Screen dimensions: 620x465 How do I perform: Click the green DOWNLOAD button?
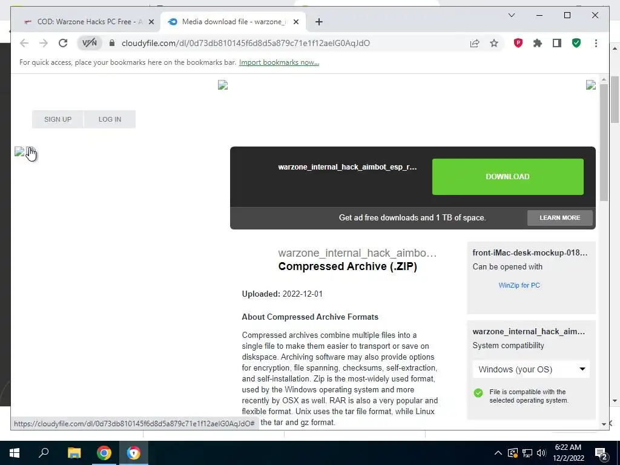[508, 177]
